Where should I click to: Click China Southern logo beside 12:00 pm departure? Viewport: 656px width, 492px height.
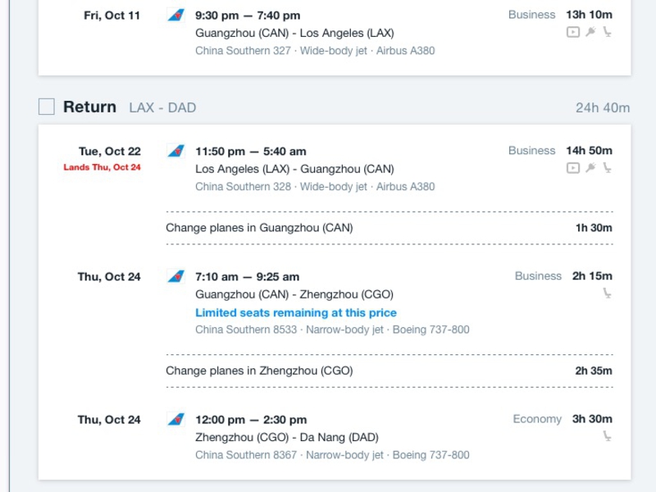pos(176,420)
